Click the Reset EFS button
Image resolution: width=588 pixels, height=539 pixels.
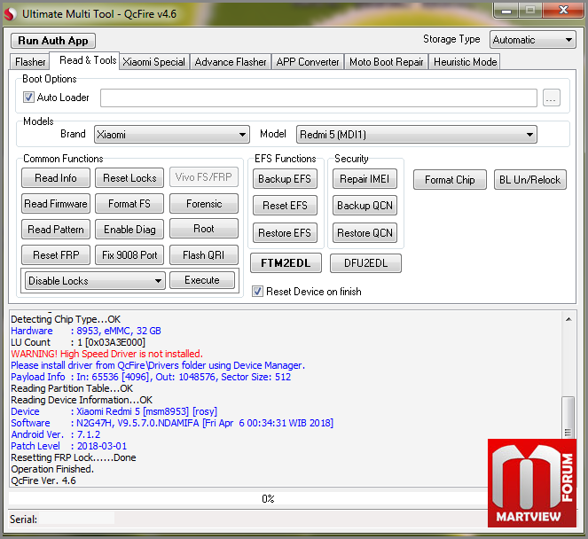tap(285, 206)
